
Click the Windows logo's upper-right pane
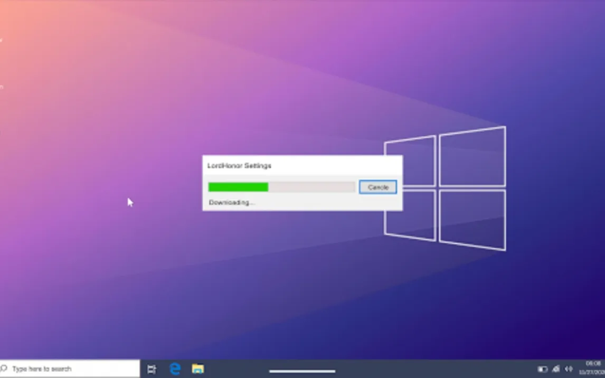coord(472,157)
